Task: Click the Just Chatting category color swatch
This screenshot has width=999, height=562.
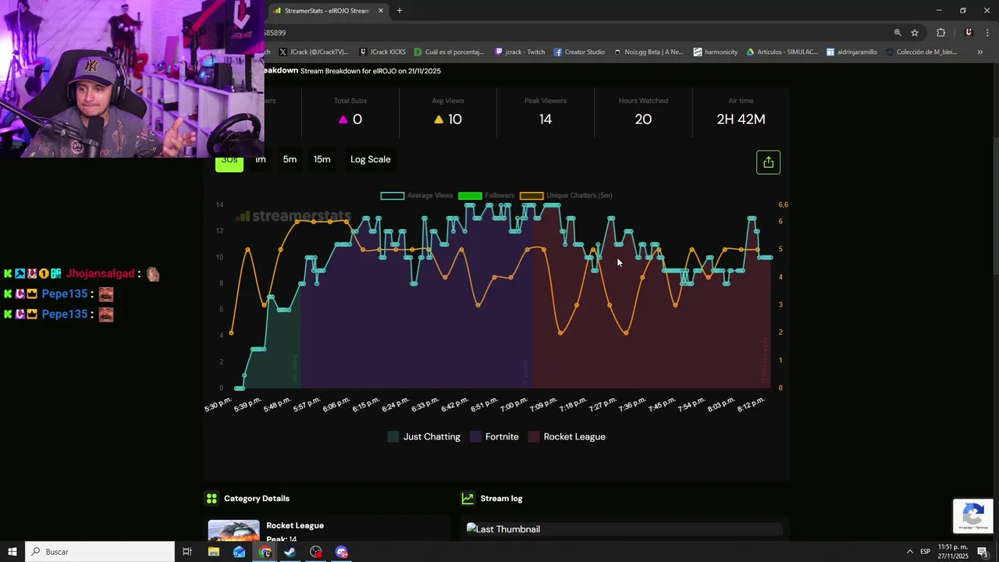Action: click(x=393, y=437)
